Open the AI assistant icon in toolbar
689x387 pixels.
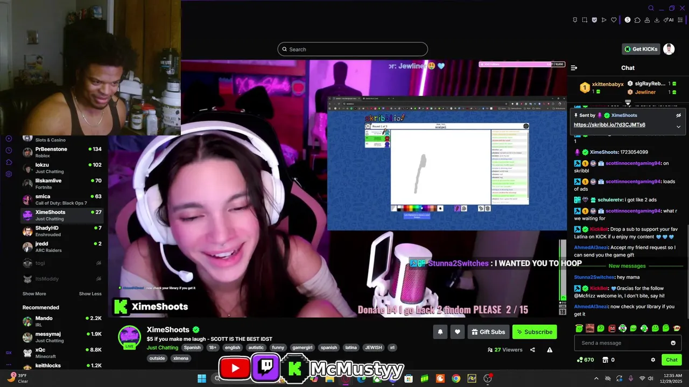(x=669, y=20)
